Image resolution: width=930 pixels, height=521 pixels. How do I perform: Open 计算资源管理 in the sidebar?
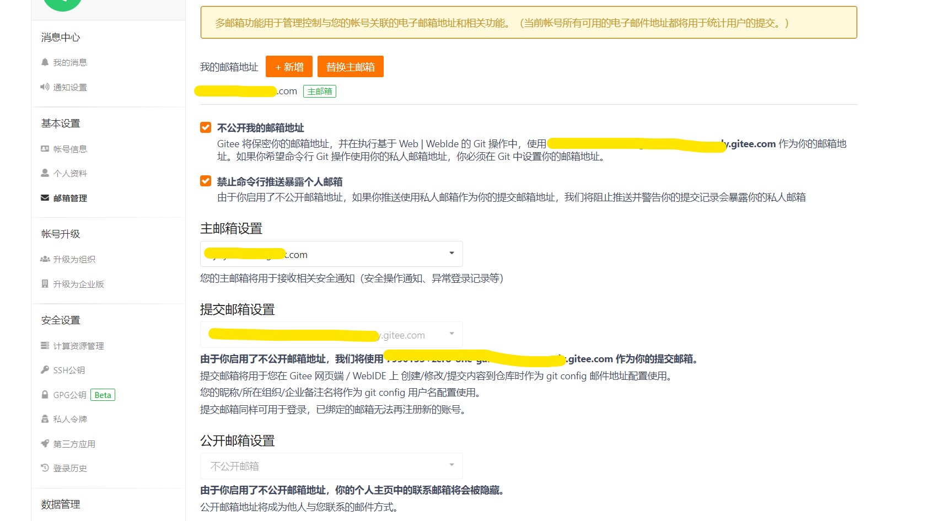point(78,346)
